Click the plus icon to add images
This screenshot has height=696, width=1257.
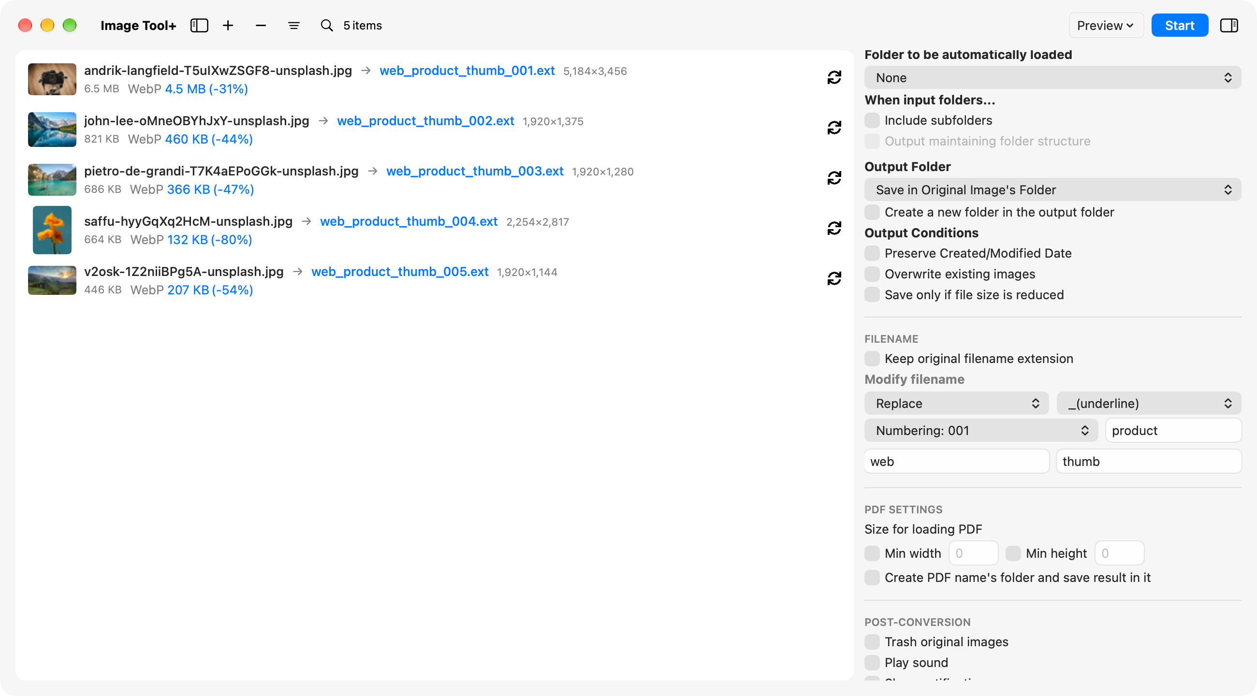point(228,25)
